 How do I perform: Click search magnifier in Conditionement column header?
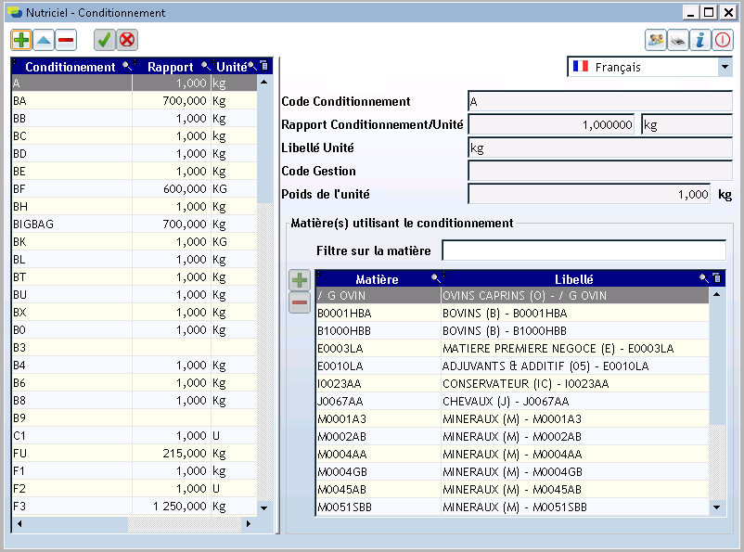[x=127, y=66]
